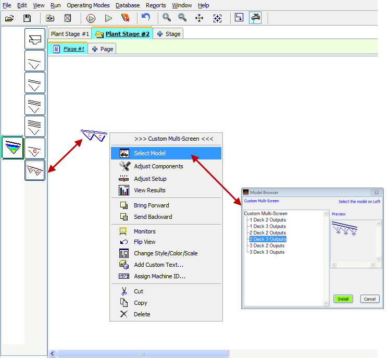Pick the single-deck screen palette icon
This screenshot has width=387, height=358.
point(35,61)
